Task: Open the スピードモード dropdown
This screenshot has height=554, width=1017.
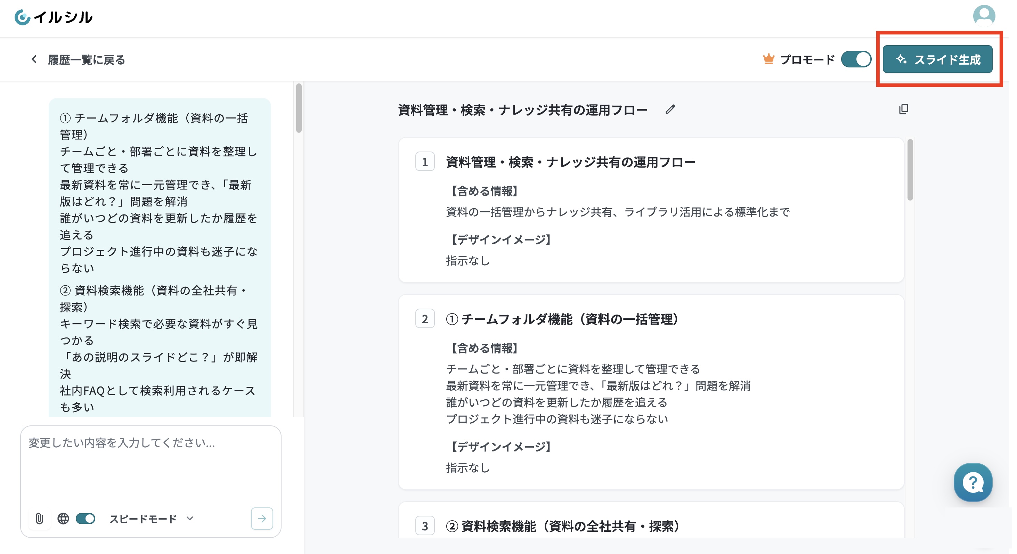Action: pyautogui.click(x=151, y=519)
